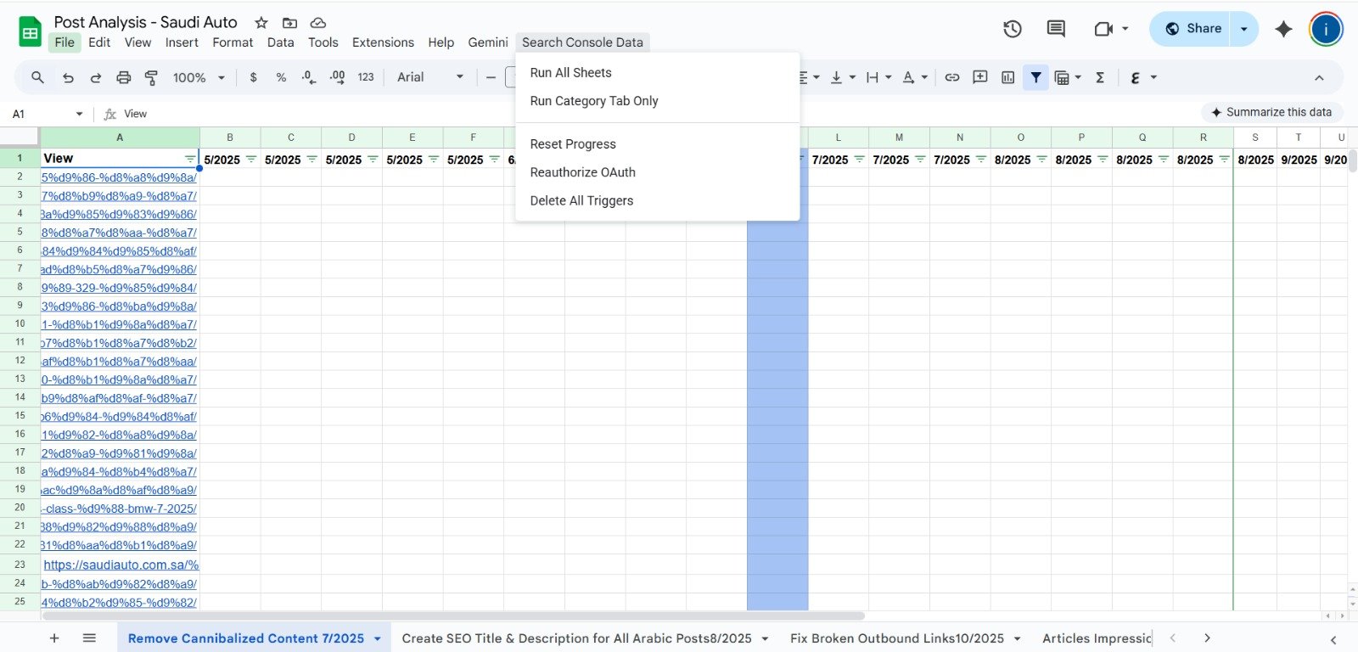
Task: Open the comments panel icon
Action: (1056, 29)
